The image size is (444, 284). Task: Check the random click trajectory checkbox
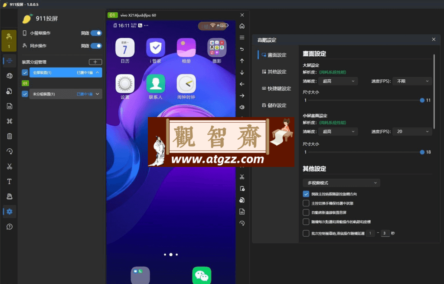(306, 222)
